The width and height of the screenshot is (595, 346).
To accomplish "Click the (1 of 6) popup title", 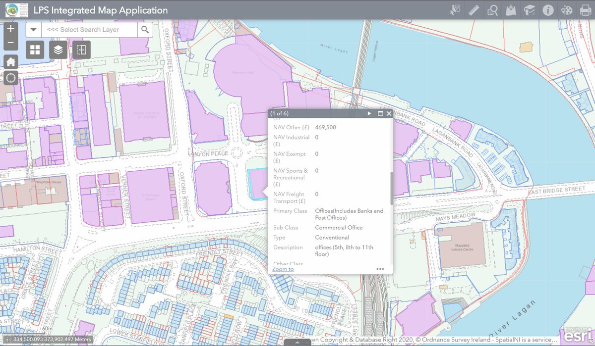I will click(279, 113).
